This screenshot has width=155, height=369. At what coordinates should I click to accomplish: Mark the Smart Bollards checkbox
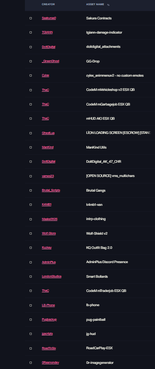[x=30, y=276]
